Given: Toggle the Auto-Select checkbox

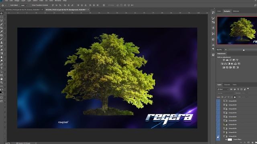Looking at the screenshot, I should 9,5.
